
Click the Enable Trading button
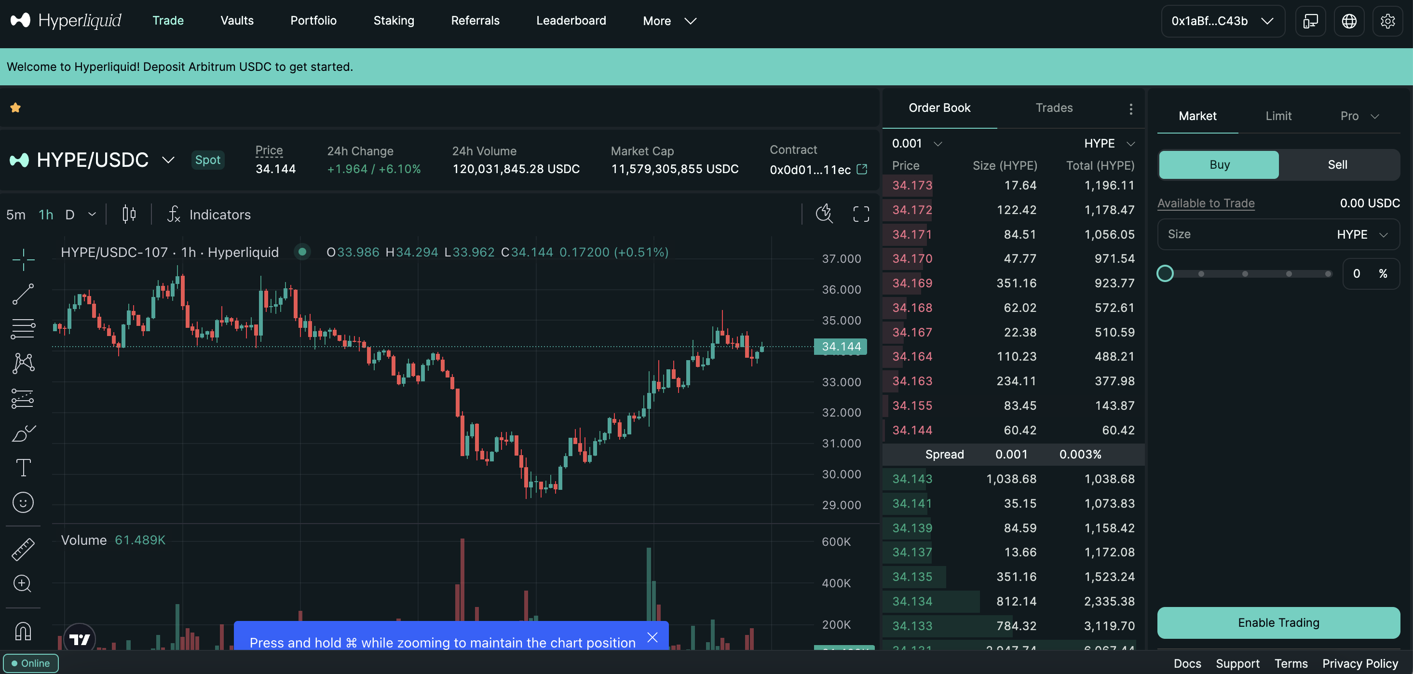1278,622
